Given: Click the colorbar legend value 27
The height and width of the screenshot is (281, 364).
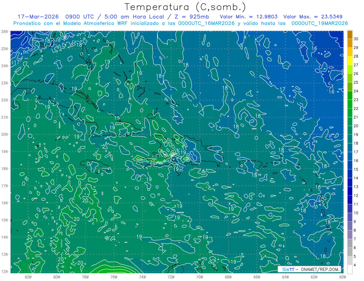Looking at the screenshot, I should coord(356,65).
